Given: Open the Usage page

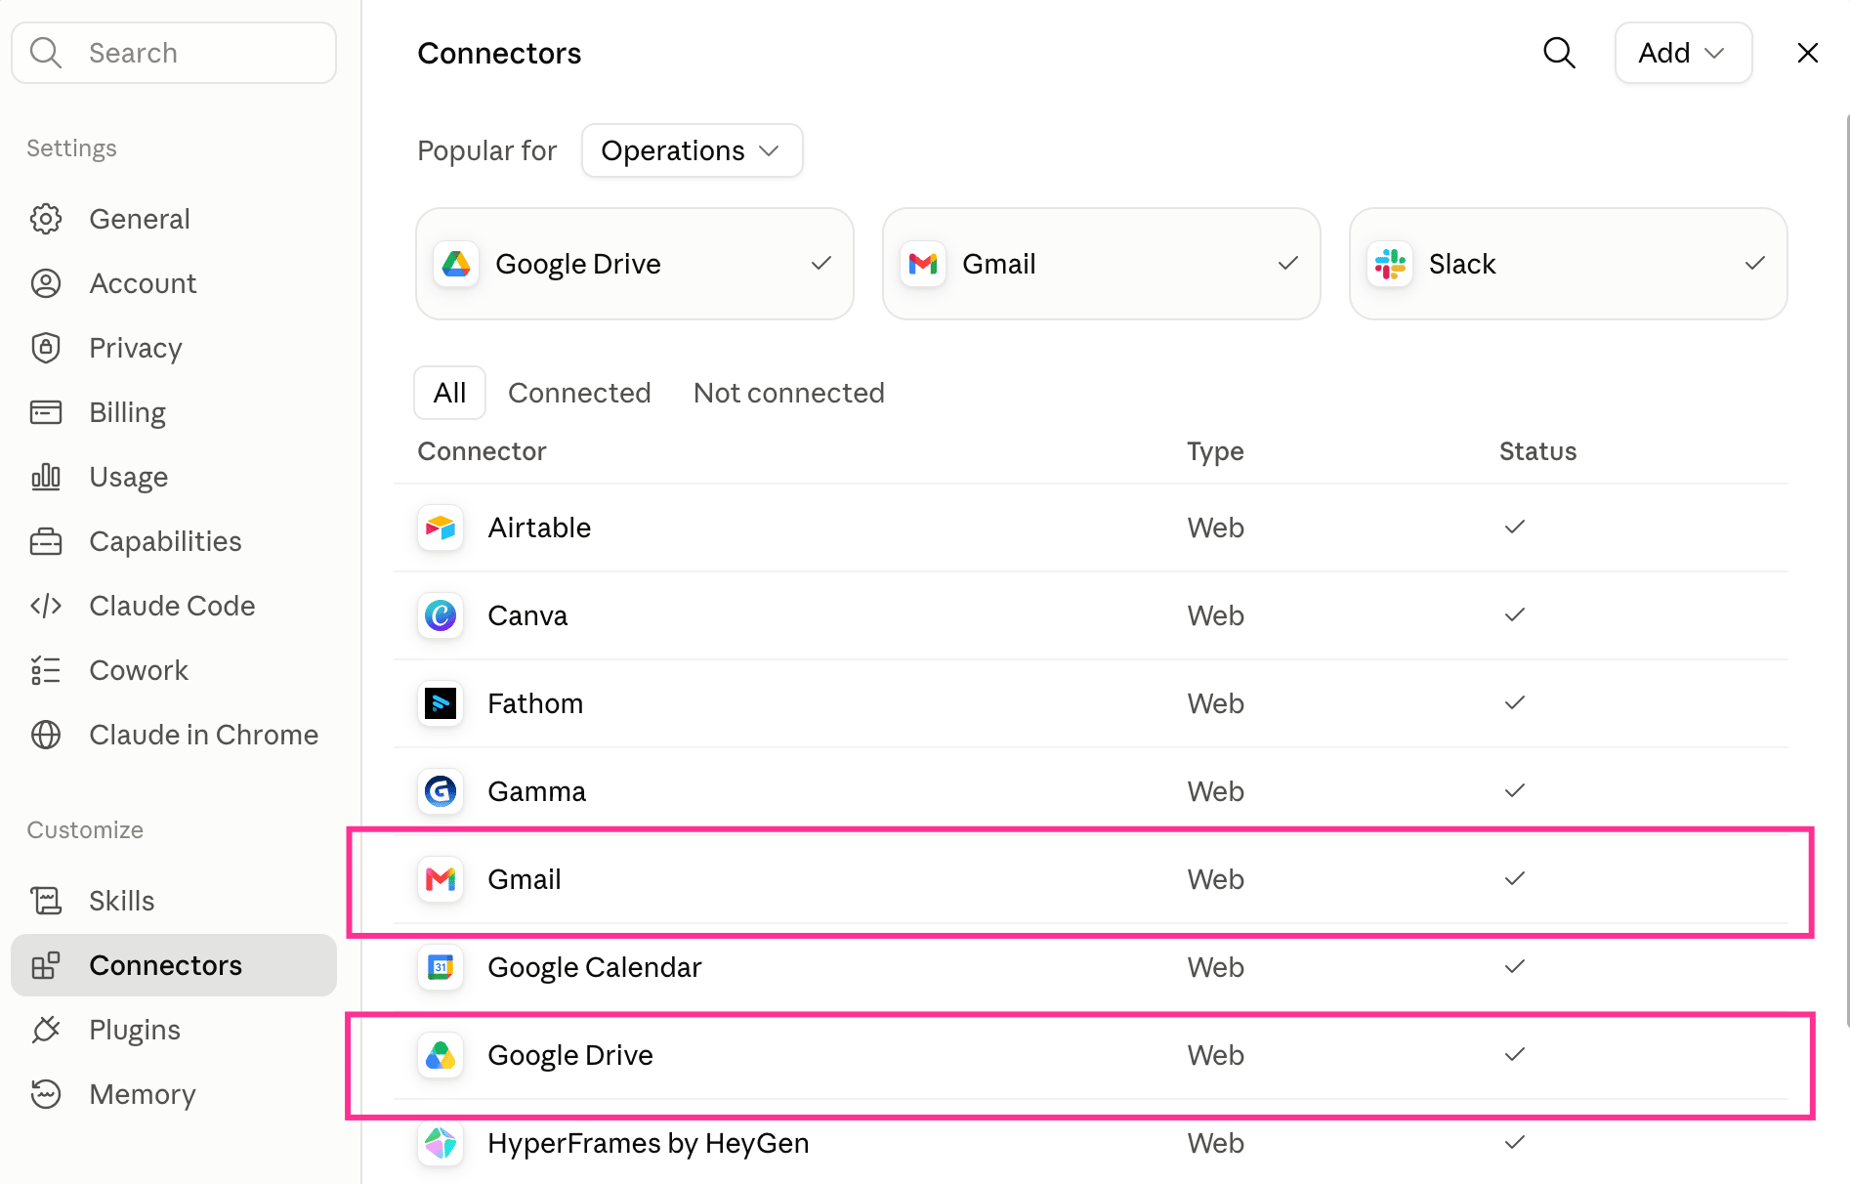Looking at the screenshot, I should pyautogui.click(x=174, y=477).
